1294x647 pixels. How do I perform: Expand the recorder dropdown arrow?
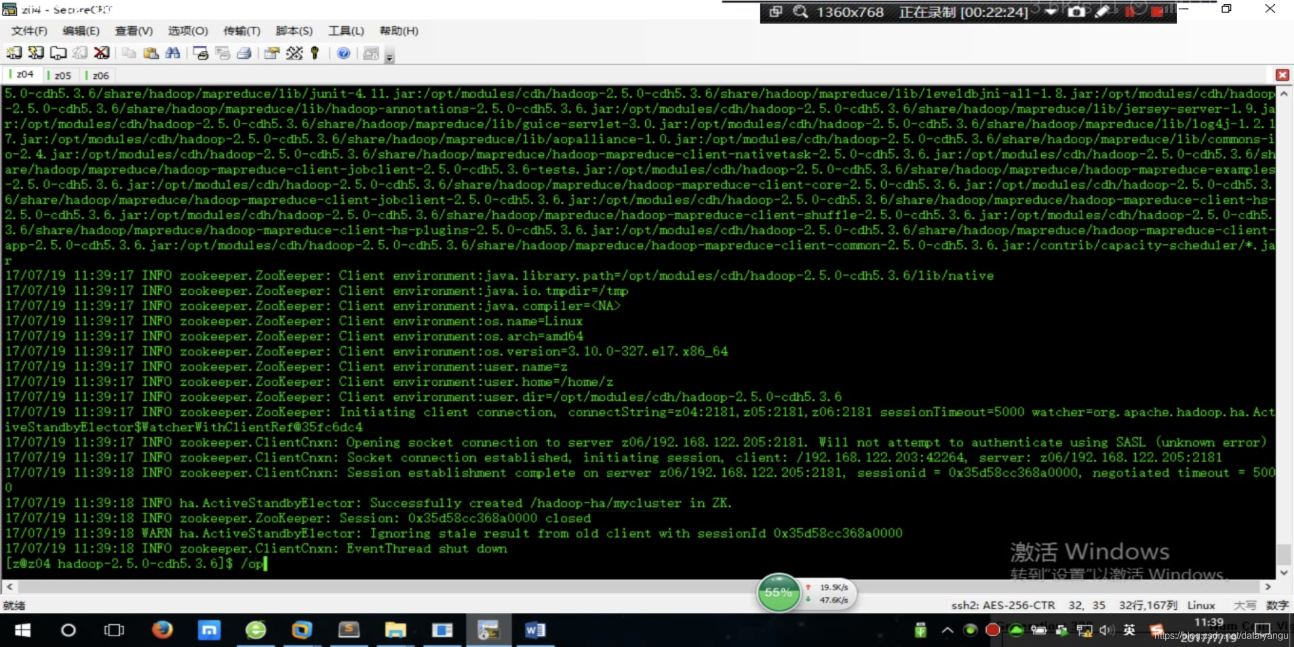click(1051, 11)
